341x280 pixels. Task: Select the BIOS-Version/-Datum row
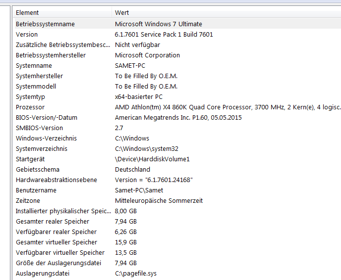[x=178, y=118]
